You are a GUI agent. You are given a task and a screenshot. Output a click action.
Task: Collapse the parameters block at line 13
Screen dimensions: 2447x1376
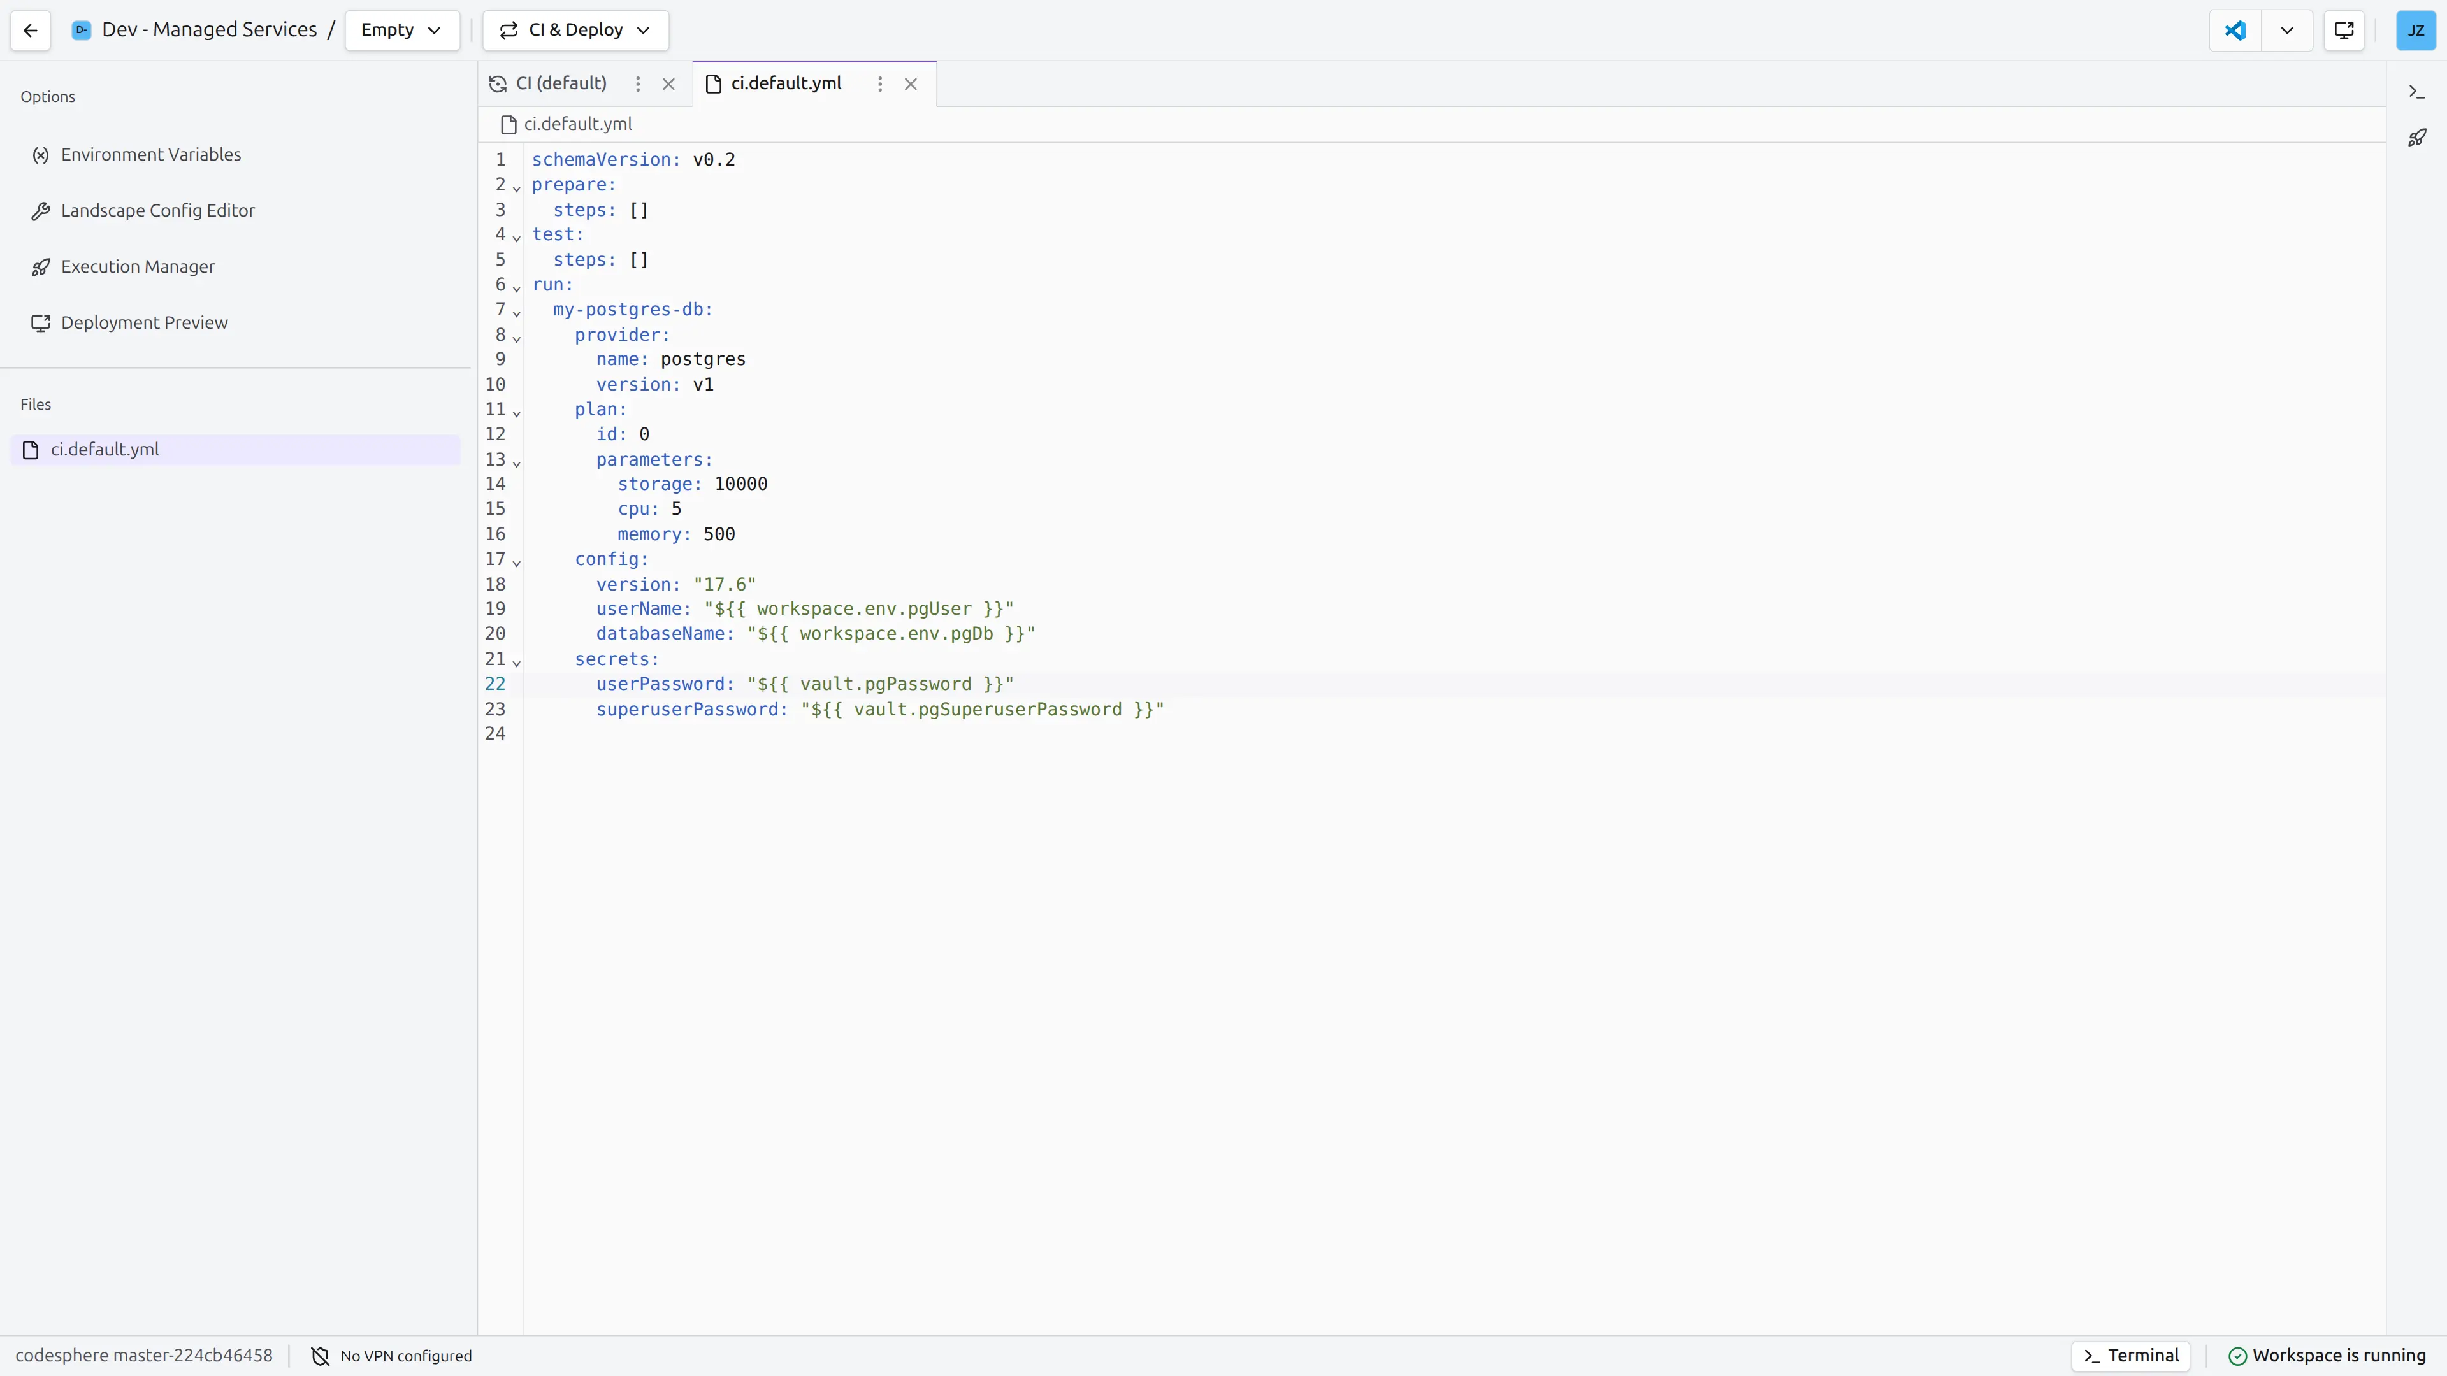click(x=517, y=462)
